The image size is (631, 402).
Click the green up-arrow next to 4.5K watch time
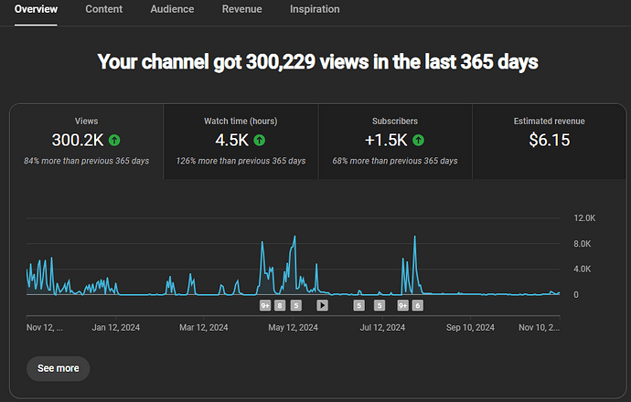[260, 141]
